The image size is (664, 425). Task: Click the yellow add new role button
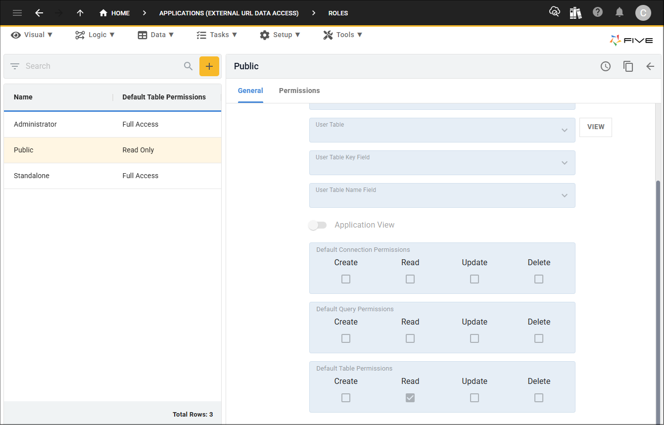click(209, 66)
